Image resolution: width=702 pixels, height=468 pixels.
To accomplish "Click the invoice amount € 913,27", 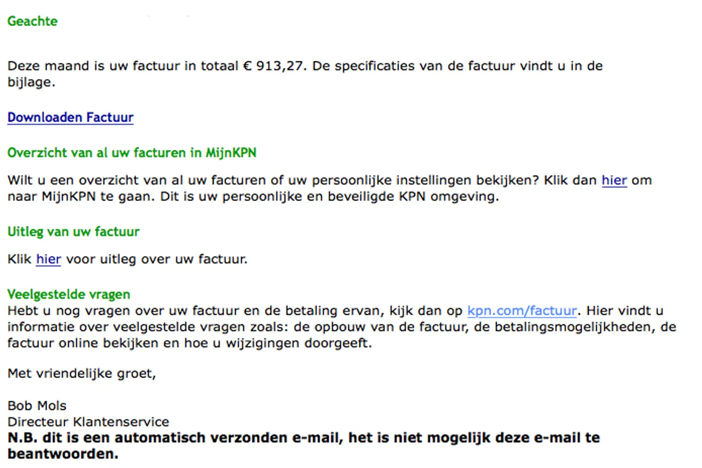I will (273, 66).
